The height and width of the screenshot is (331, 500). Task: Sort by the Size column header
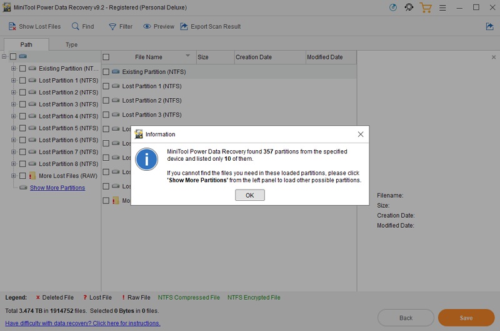(215, 57)
